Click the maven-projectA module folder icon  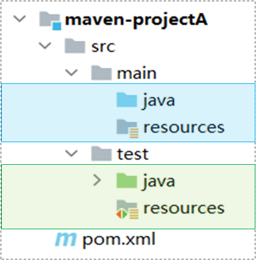(50, 21)
